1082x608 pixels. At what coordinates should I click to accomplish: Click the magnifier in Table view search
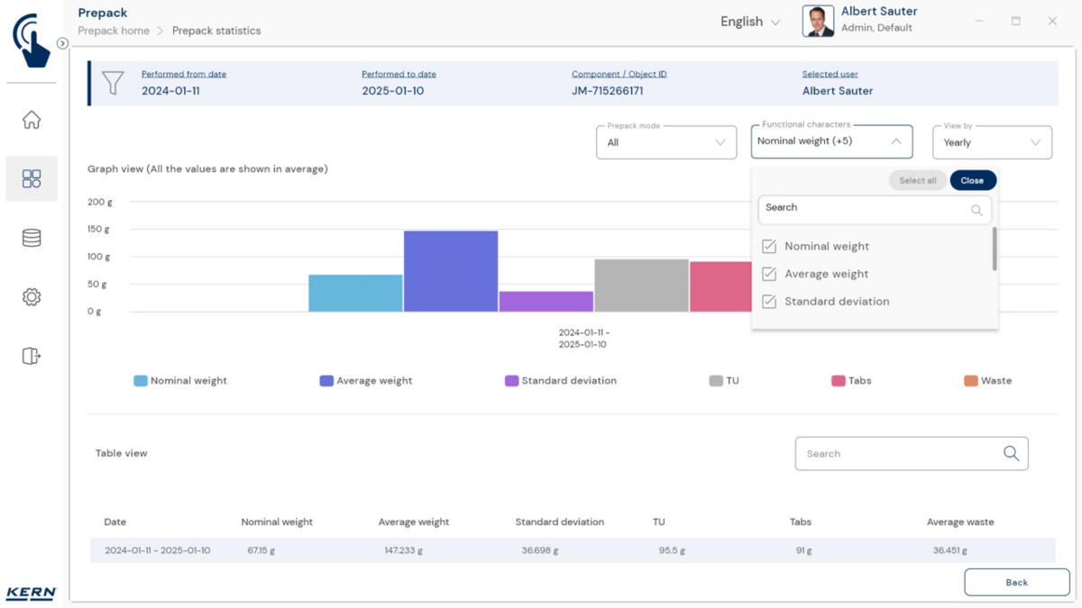(1011, 454)
